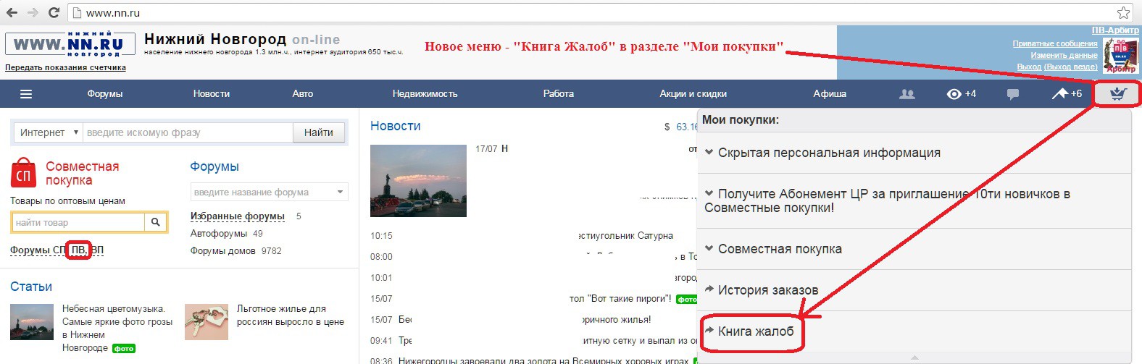Open the Форумы heading link
The height and width of the screenshot is (364, 1142).
(x=214, y=166)
